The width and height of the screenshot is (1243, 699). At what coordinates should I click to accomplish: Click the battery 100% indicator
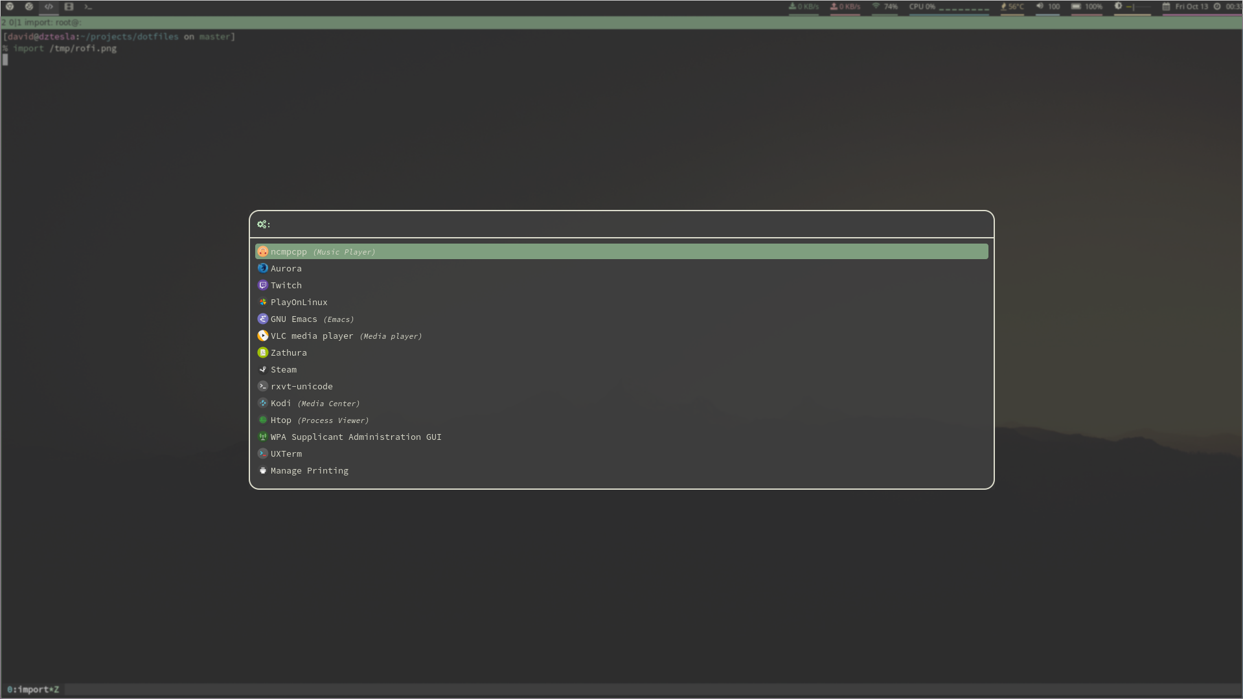point(1087,6)
